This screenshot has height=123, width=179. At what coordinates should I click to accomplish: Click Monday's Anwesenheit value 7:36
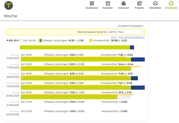coord(121,55)
